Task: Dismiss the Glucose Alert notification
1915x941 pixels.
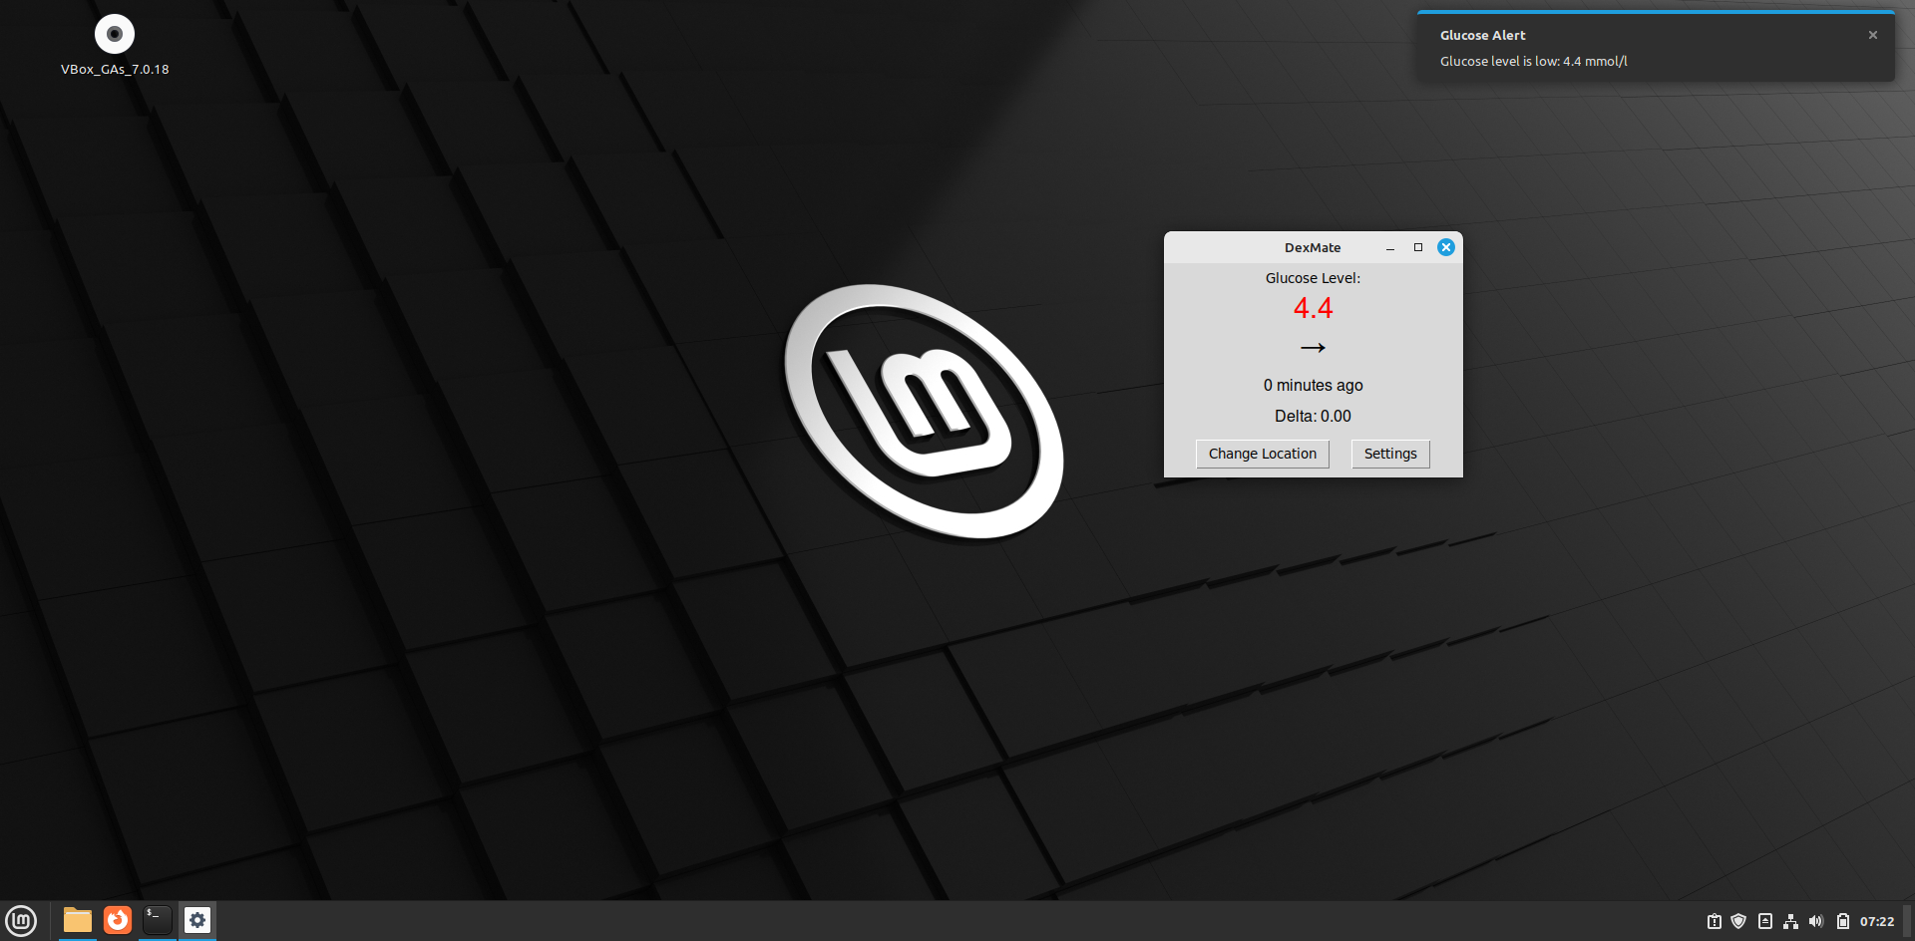Action: (x=1873, y=35)
